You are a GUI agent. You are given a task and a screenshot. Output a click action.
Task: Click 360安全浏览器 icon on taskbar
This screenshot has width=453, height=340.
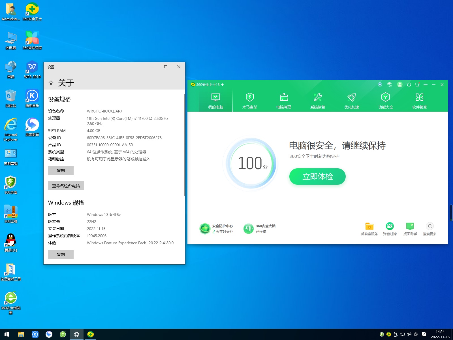point(63,334)
